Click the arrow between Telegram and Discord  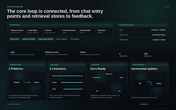(x=27, y=82)
